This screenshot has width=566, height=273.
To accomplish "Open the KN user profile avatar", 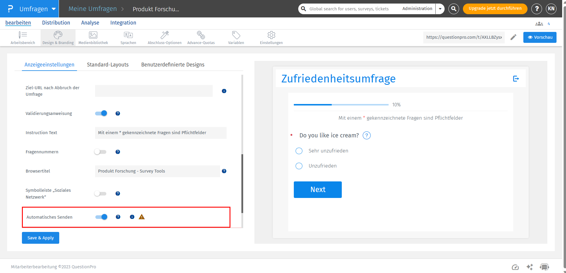I will 551,9.
